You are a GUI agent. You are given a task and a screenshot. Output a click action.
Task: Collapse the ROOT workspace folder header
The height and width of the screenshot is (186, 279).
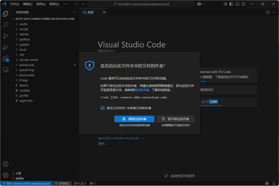(x=45, y=19)
